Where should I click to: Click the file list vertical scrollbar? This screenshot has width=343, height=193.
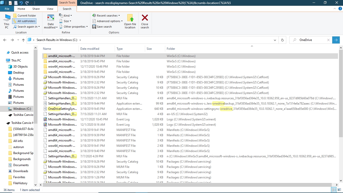point(341,93)
